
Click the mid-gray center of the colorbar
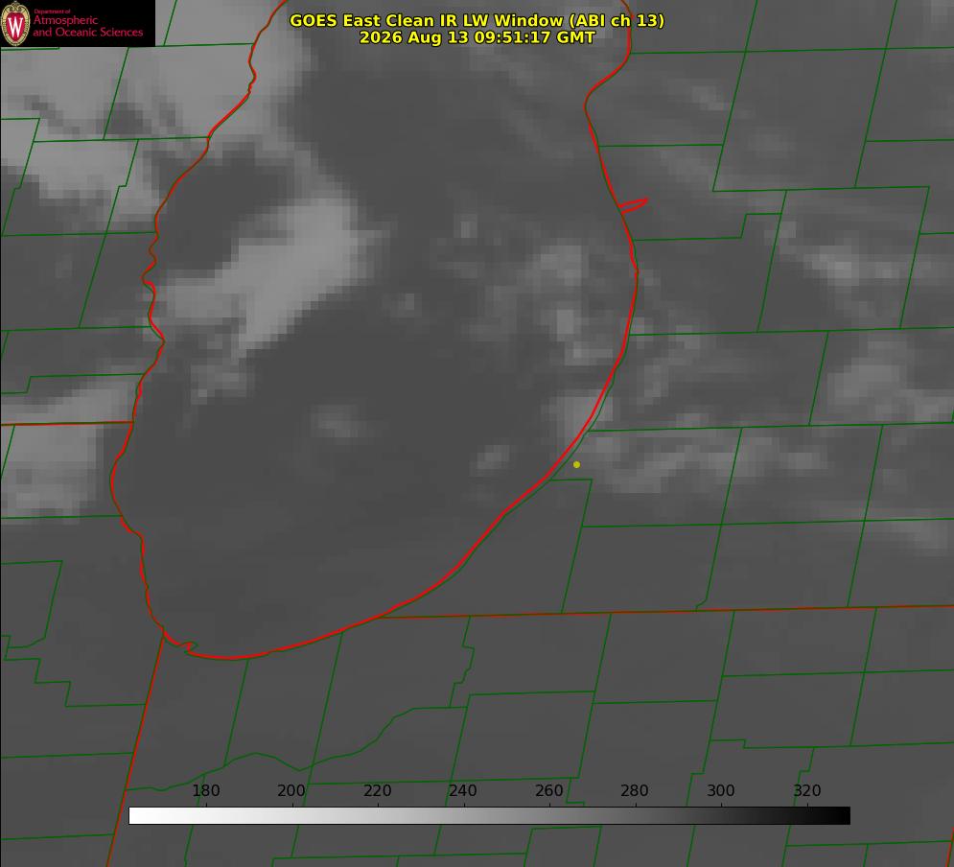click(489, 816)
